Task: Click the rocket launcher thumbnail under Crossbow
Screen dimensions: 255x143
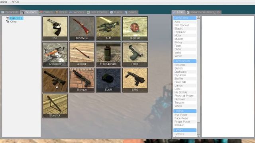Action: (x=55, y=80)
